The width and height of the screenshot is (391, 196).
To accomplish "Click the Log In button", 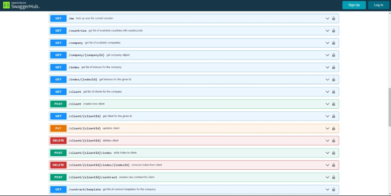I will [378, 5].
